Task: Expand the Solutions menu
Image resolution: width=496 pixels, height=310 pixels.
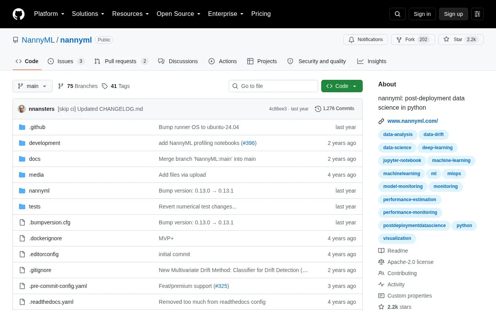Action: 88,14
